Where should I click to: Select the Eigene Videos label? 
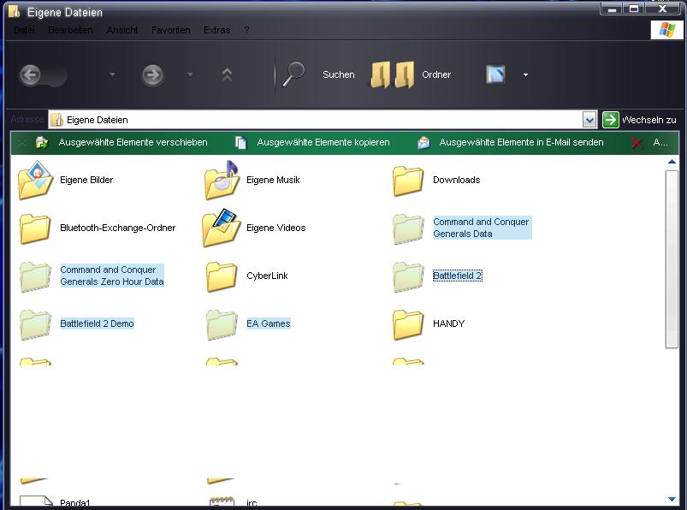click(276, 228)
